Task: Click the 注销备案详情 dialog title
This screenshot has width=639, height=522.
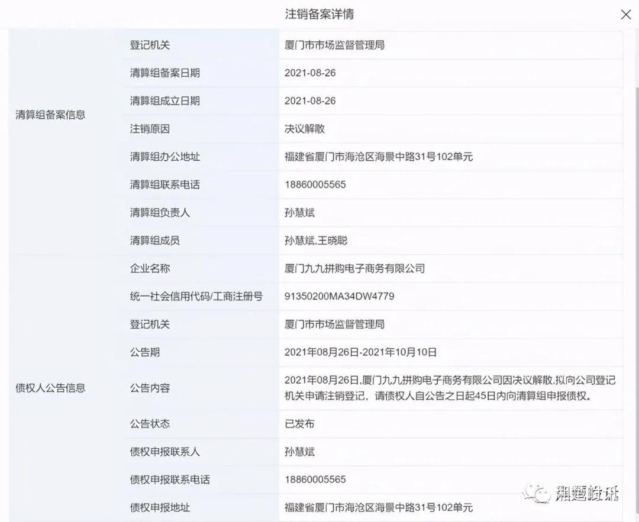Action: click(x=319, y=14)
